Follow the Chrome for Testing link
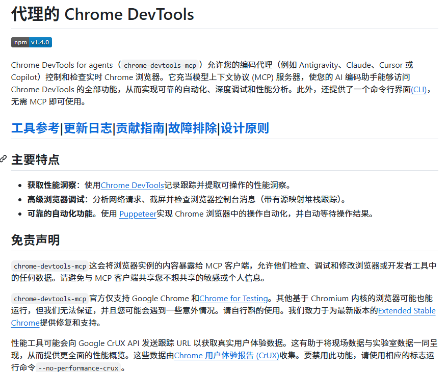This screenshot has width=447, height=372. coord(233,299)
